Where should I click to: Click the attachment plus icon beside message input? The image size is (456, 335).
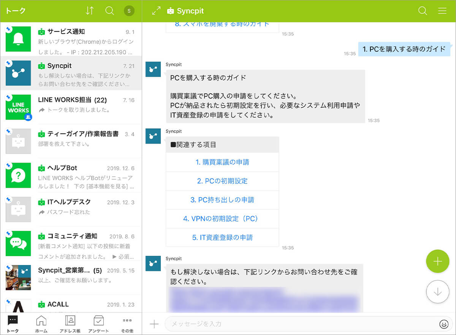click(x=154, y=324)
